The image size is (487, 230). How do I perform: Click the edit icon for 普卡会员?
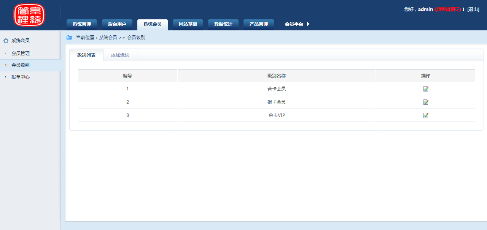(x=426, y=89)
